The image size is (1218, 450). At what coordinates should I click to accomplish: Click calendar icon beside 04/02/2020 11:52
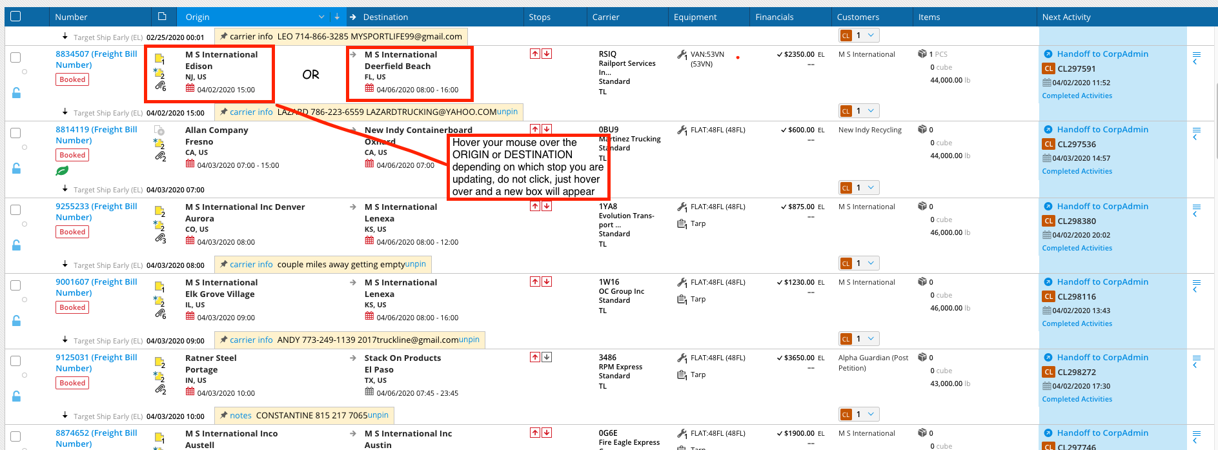point(1046,83)
